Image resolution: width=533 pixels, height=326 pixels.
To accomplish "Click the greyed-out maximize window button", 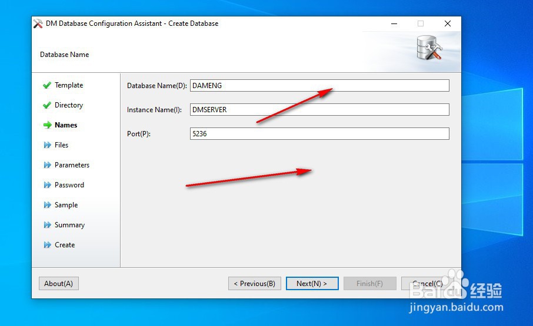I will pyautogui.click(x=421, y=23).
